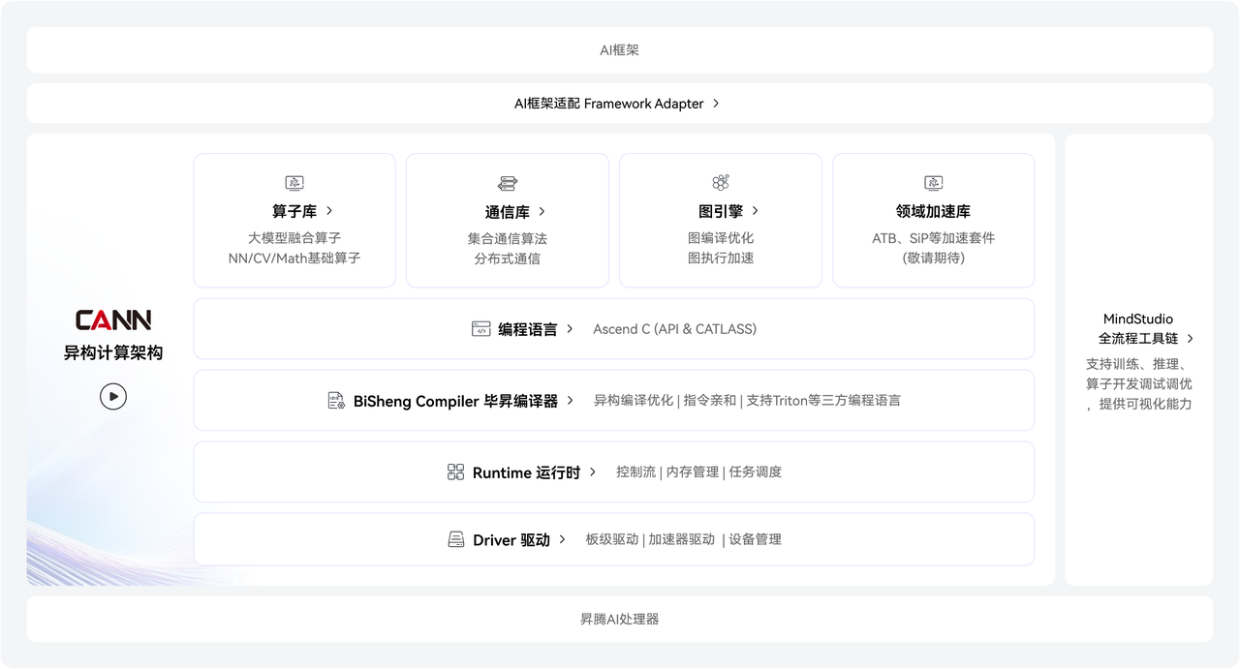
Task: Click the chevron after Driver 驱动
Action: click(x=562, y=539)
